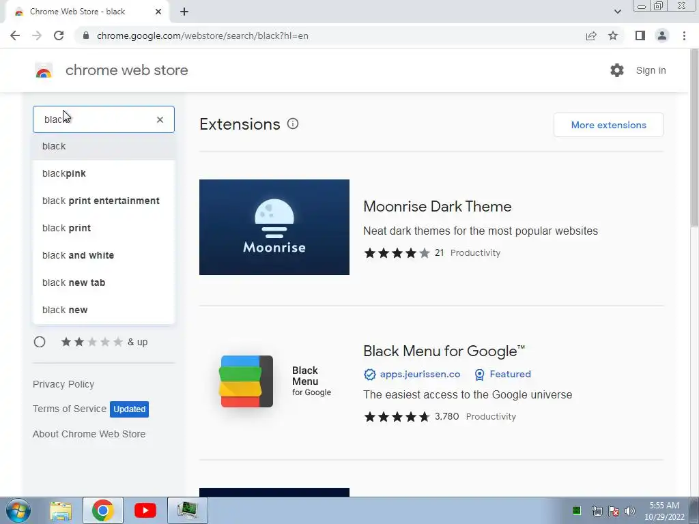Click Chrome icon in the taskbar
699x524 pixels.
103,510
